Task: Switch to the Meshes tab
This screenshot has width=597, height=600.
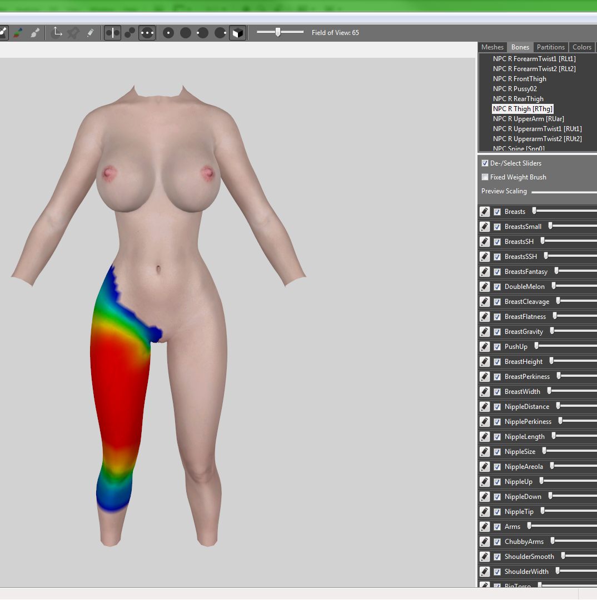Action: (x=492, y=47)
